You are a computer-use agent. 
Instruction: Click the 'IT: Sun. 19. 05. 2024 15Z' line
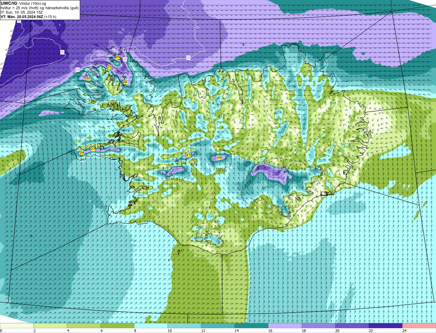(22, 12)
